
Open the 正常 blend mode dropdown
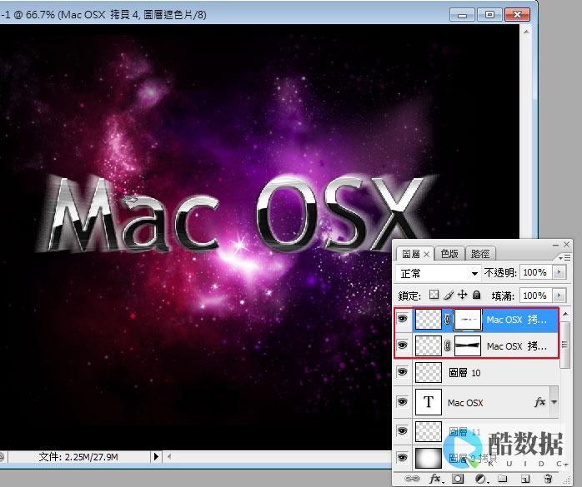tap(438, 274)
